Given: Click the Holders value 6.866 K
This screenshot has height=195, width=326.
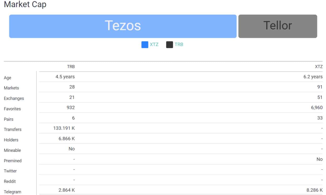Looking at the screenshot, I should [x=67, y=139].
